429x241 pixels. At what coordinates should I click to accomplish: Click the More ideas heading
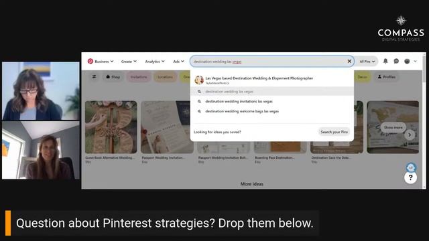252,184
